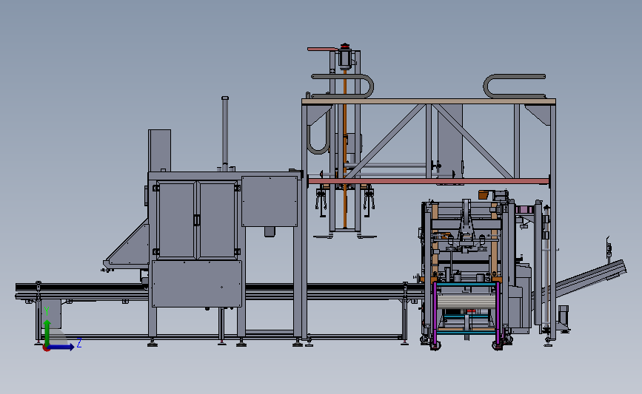
Task: Click the green Y axis arrow of triad
Action: pos(47,332)
